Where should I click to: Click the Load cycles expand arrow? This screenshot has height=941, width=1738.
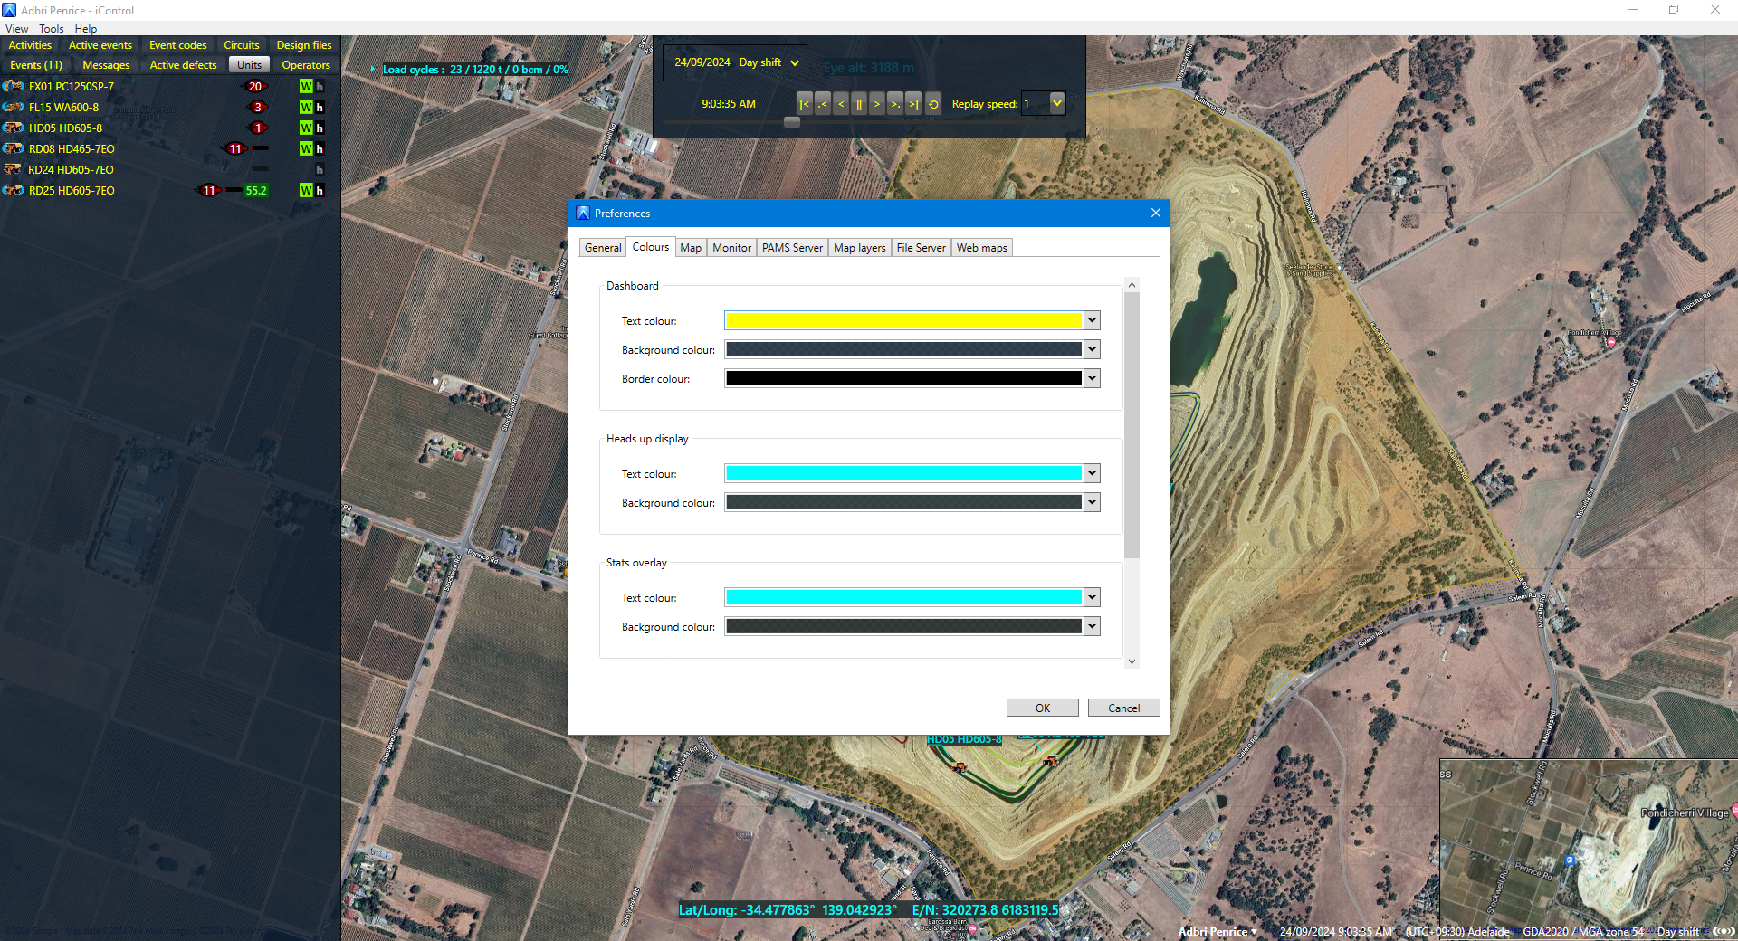tap(373, 69)
